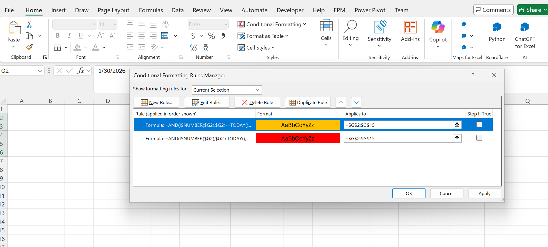Open the Comments pane button

pyautogui.click(x=493, y=10)
